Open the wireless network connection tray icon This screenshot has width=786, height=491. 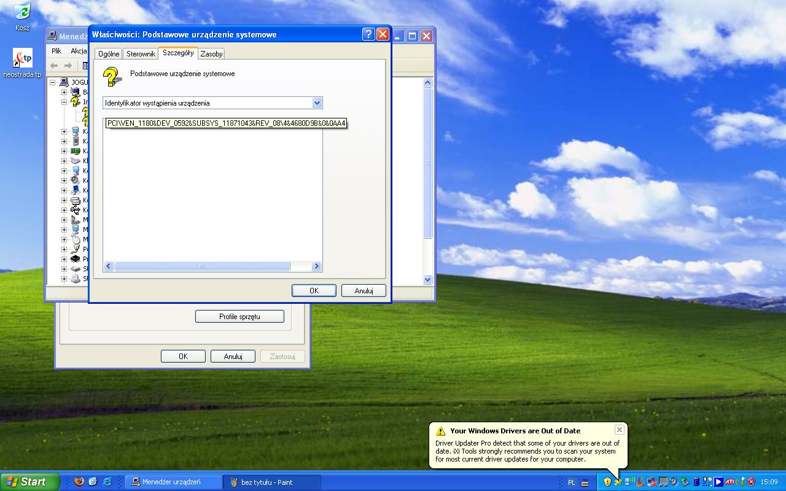[629, 482]
